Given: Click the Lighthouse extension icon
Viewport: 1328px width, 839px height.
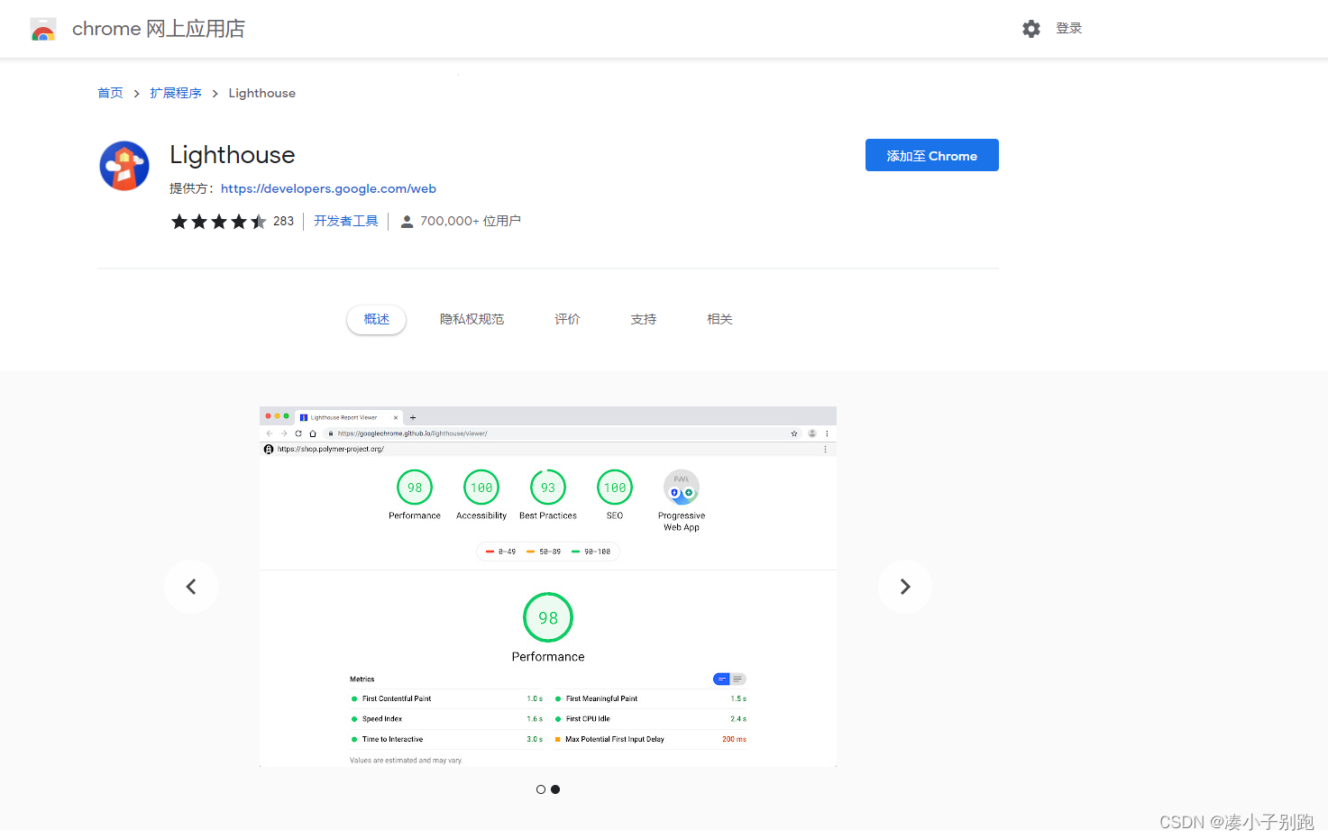Looking at the screenshot, I should (x=124, y=166).
